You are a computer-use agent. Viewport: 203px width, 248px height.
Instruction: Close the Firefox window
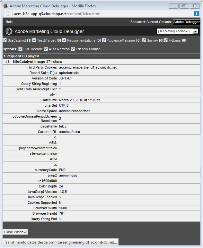(x=195, y=6)
